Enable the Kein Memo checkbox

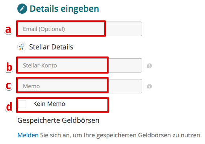(x=22, y=104)
